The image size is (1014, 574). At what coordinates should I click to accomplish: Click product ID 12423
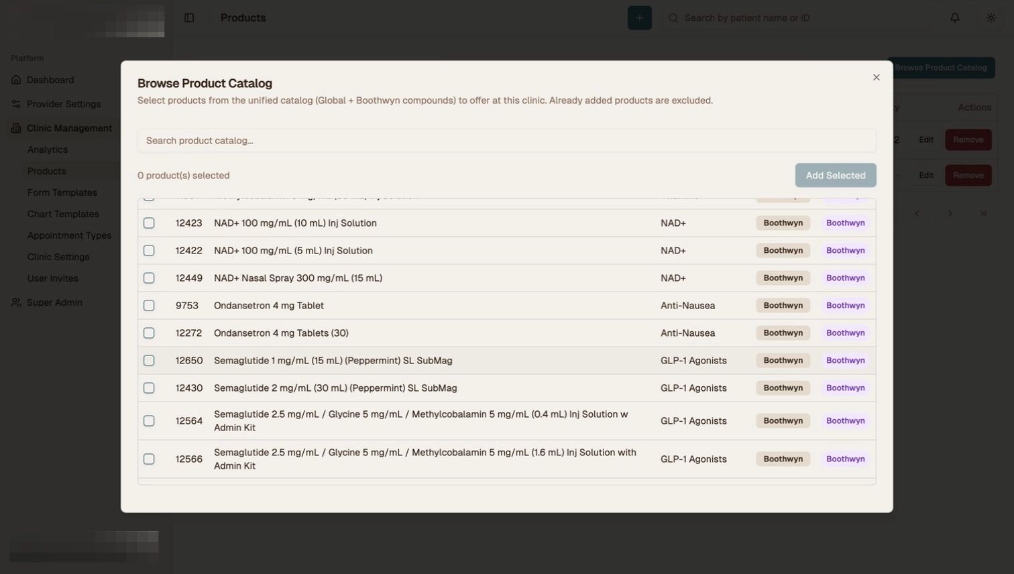click(x=189, y=223)
